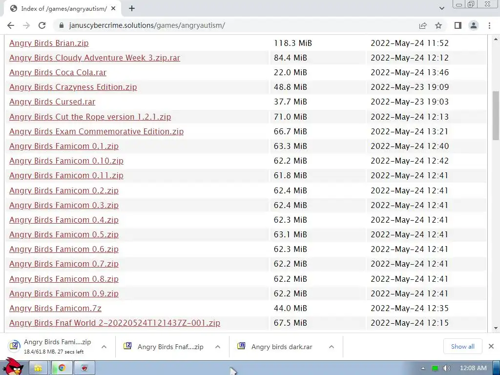Download Angry Birds Crazyness Edition.zip
The width and height of the screenshot is (500, 375).
73,87
